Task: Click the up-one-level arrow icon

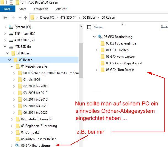Action: (26, 18)
